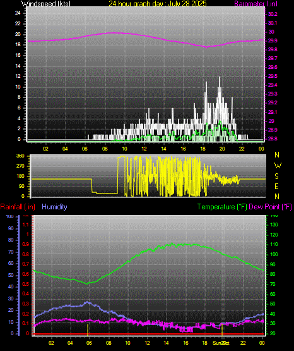Click the 'Windspeed (kts)' axis title
Image resolution: width=294 pixels, height=351 pixels.
(x=46, y=3)
